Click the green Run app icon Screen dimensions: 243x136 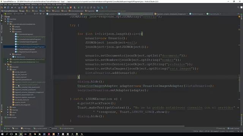pos(55,8)
